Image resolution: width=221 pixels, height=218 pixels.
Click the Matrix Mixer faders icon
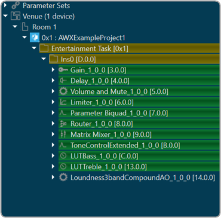[x=63, y=134]
